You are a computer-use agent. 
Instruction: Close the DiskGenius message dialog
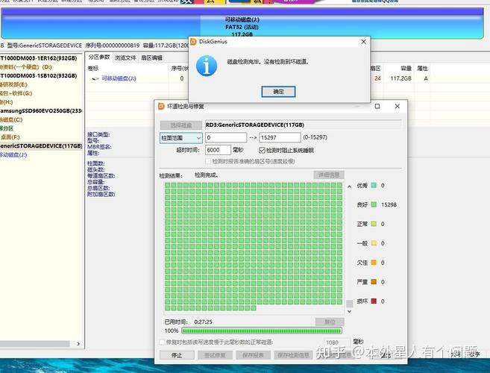click(x=363, y=42)
